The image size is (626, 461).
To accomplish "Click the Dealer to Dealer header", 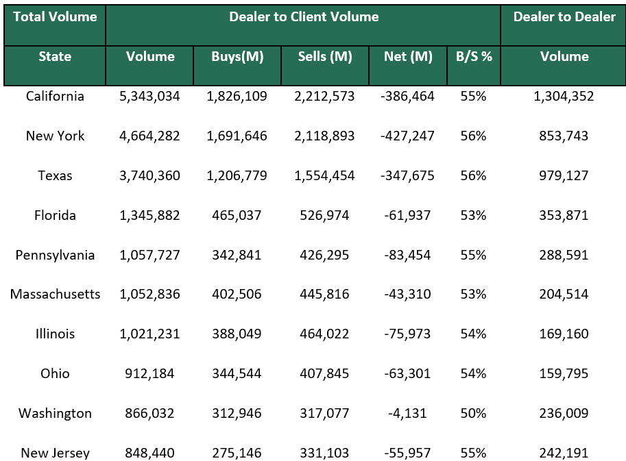I will tap(563, 17).
